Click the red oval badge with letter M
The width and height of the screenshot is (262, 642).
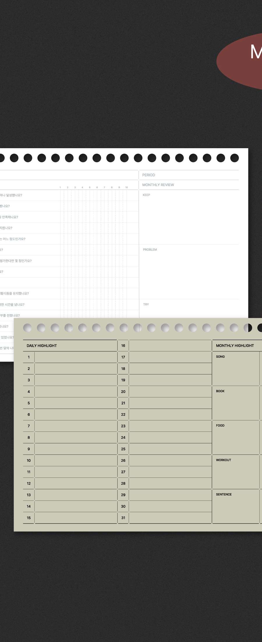tap(239, 61)
